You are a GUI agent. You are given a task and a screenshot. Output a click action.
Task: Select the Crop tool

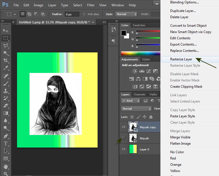coord(6,60)
